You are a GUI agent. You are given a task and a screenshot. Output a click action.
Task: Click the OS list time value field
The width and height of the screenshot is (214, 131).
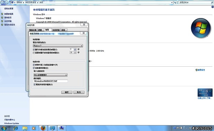click(72, 49)
